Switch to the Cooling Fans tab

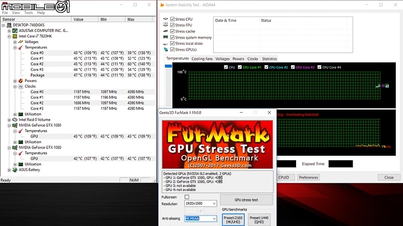[x=202, y=59]
